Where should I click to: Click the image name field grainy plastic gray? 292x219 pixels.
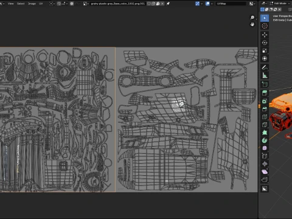tap(118, 4)
